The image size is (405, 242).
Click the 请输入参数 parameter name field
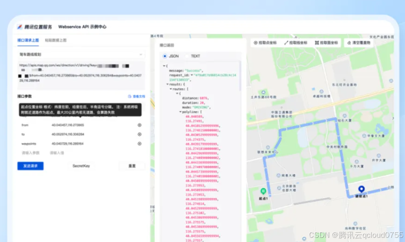(30, 153)
